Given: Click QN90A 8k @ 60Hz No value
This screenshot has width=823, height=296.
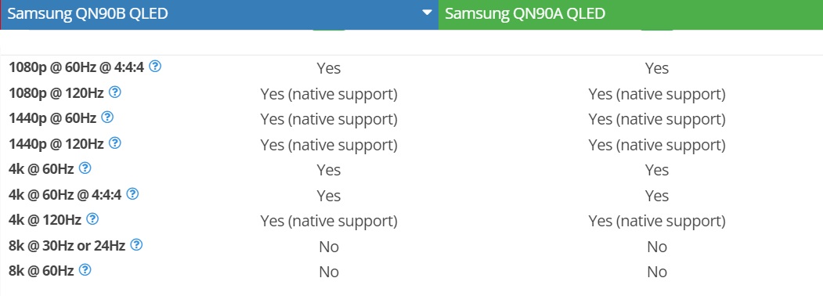Looking at the screenshot, I should tap(657, 272).
